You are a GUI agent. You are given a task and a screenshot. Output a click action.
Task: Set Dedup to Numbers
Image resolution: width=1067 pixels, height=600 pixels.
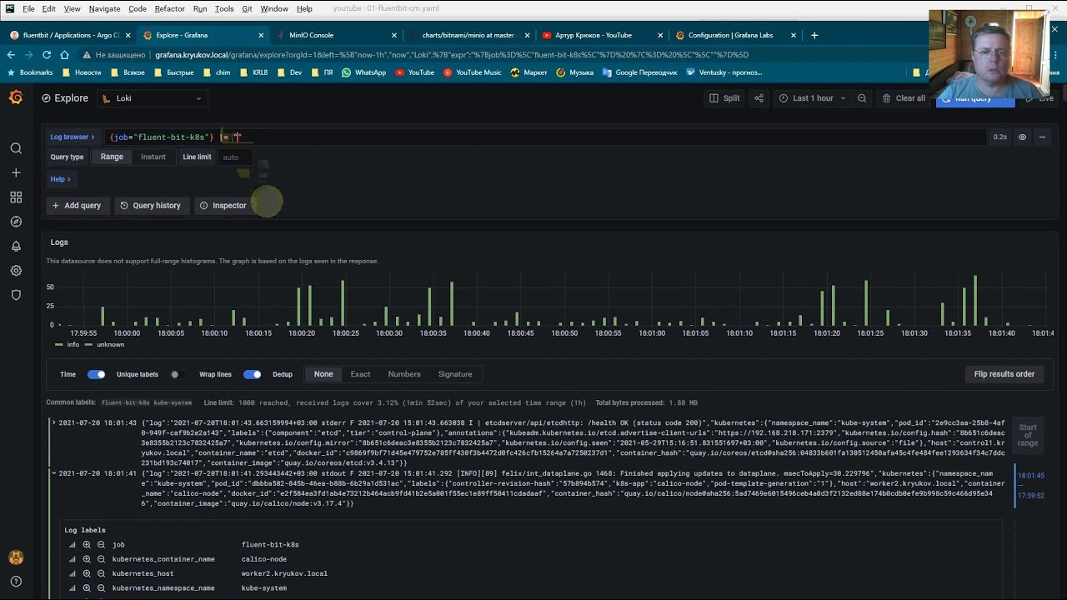pyautogui.click(x=404, y=374)
